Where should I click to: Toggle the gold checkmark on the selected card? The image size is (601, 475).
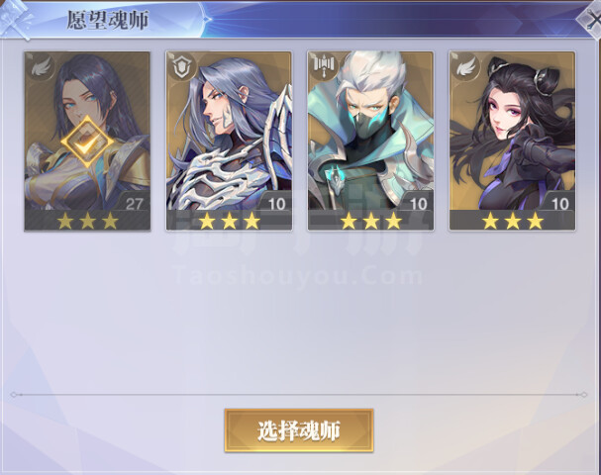[x=87, y=142]
